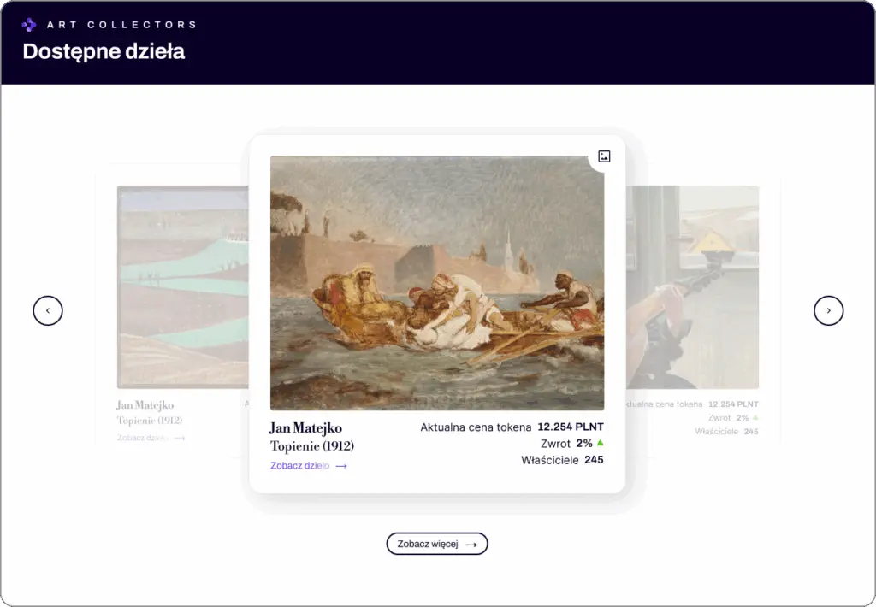Go to the previous artwork with left arrow
This screenshot has width=876, height=607.
48,310
